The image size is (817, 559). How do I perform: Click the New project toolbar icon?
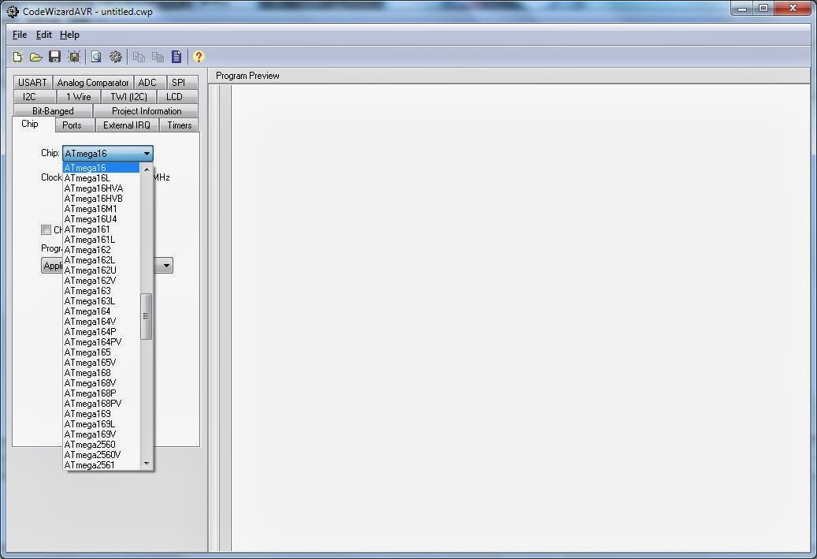[17, 57]
